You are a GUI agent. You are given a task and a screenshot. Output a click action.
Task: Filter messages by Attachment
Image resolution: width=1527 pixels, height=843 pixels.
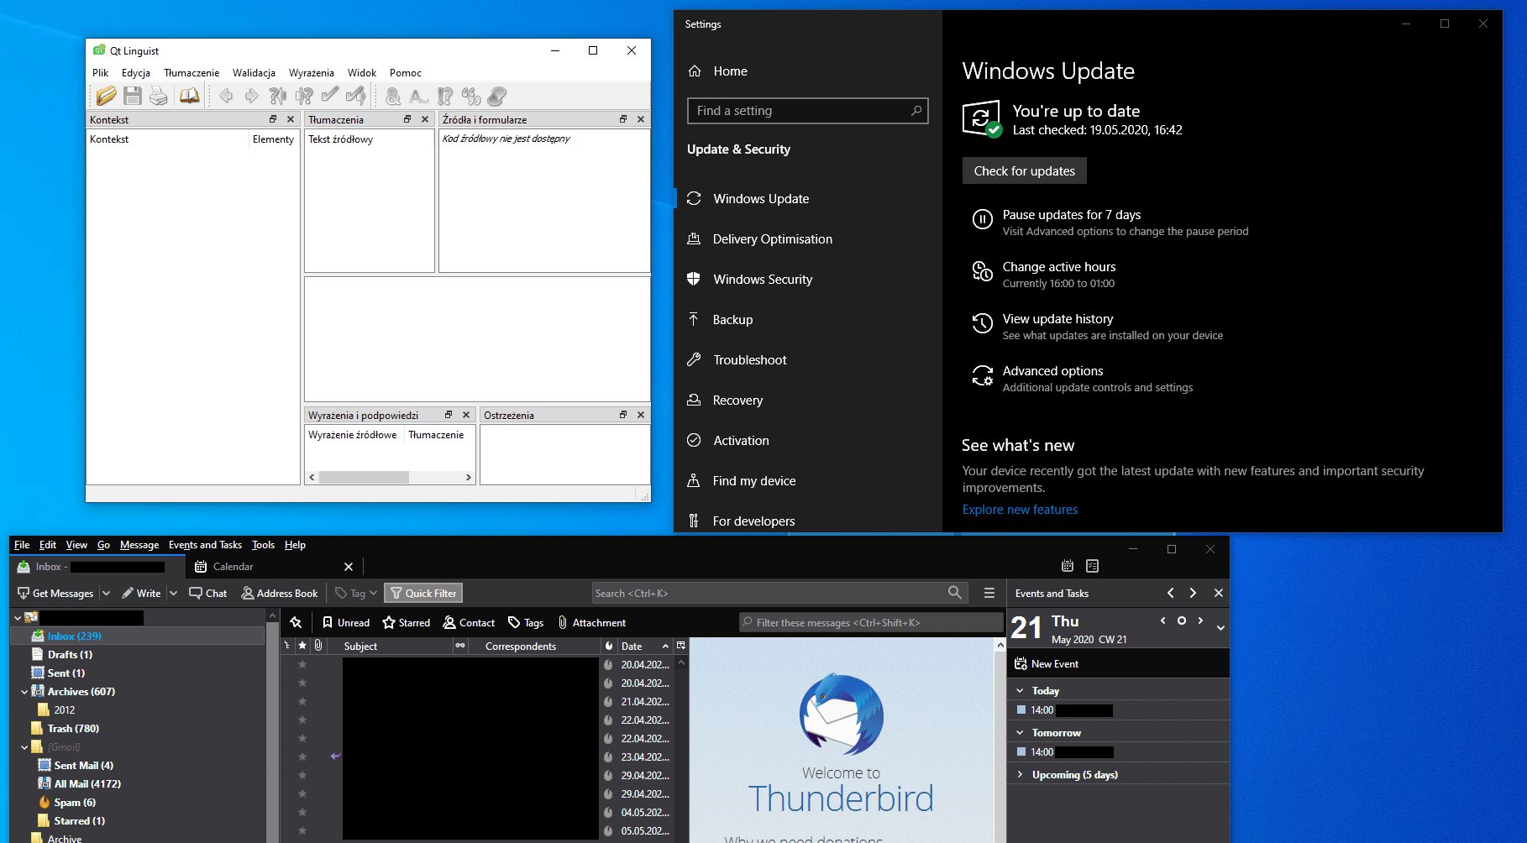pos(592,623)
